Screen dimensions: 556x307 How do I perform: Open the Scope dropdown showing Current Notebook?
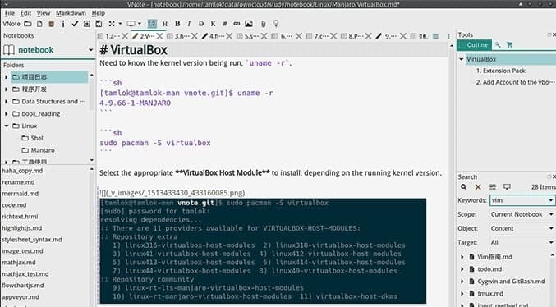(x=522, y=214)
